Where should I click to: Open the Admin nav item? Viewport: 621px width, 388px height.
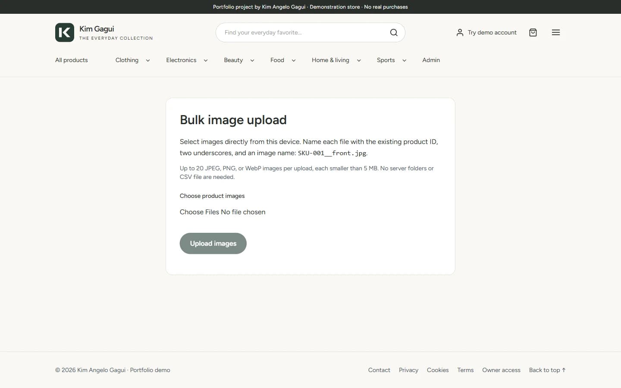(x=431, y=60)
